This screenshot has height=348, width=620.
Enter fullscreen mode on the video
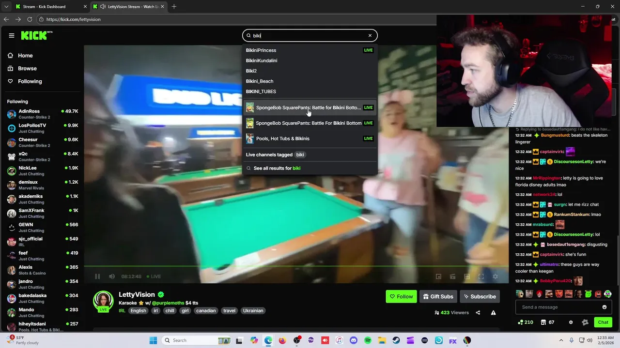481,276
